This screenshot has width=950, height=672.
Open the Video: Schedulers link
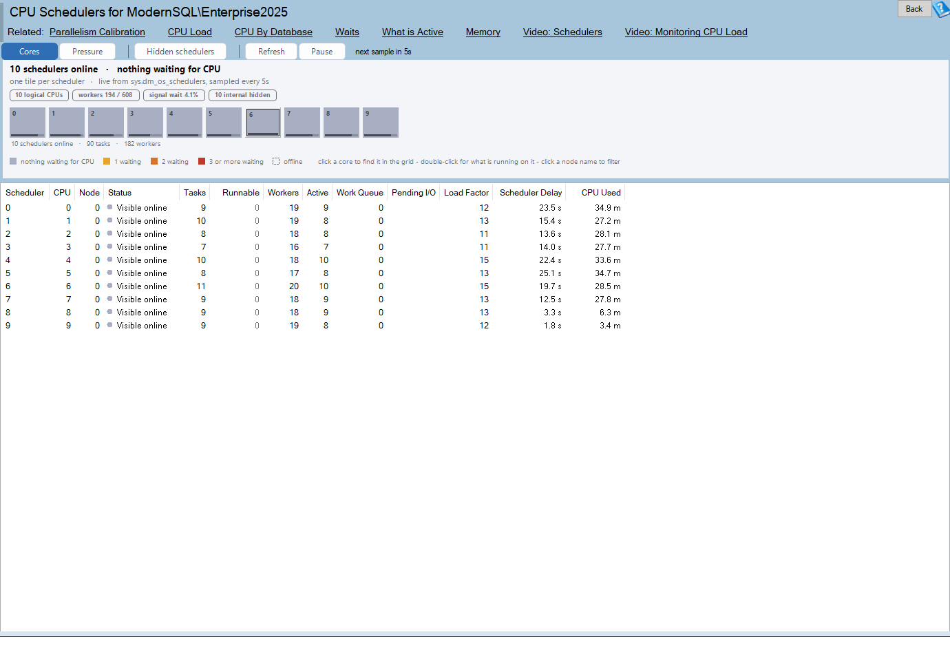[x=562, y=32]
